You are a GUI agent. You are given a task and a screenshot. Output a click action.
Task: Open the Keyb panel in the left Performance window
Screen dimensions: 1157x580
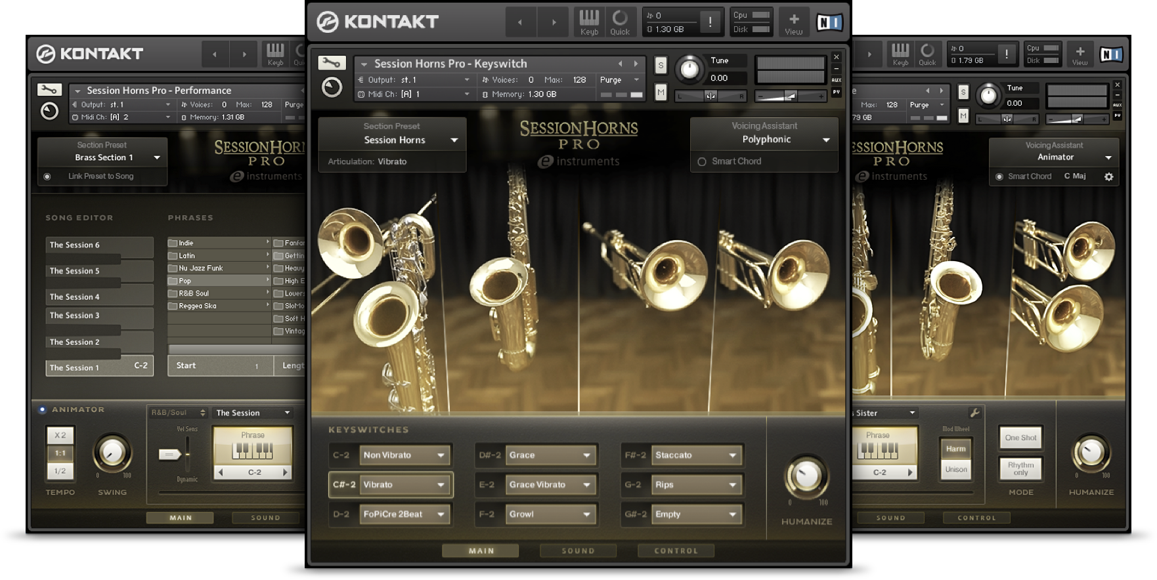pos(275,54)
